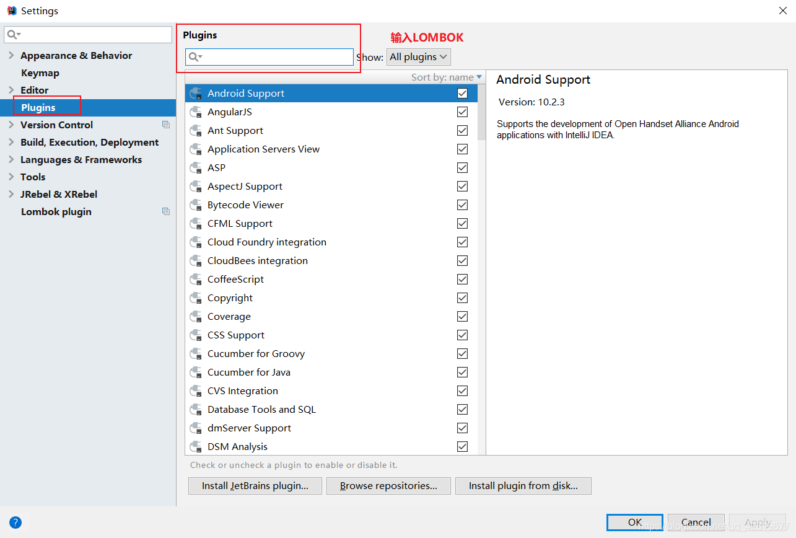Click the Cloud Foundry integration plugin icon
This screenshot has width=796, height=538.
[x=196, y=242]
